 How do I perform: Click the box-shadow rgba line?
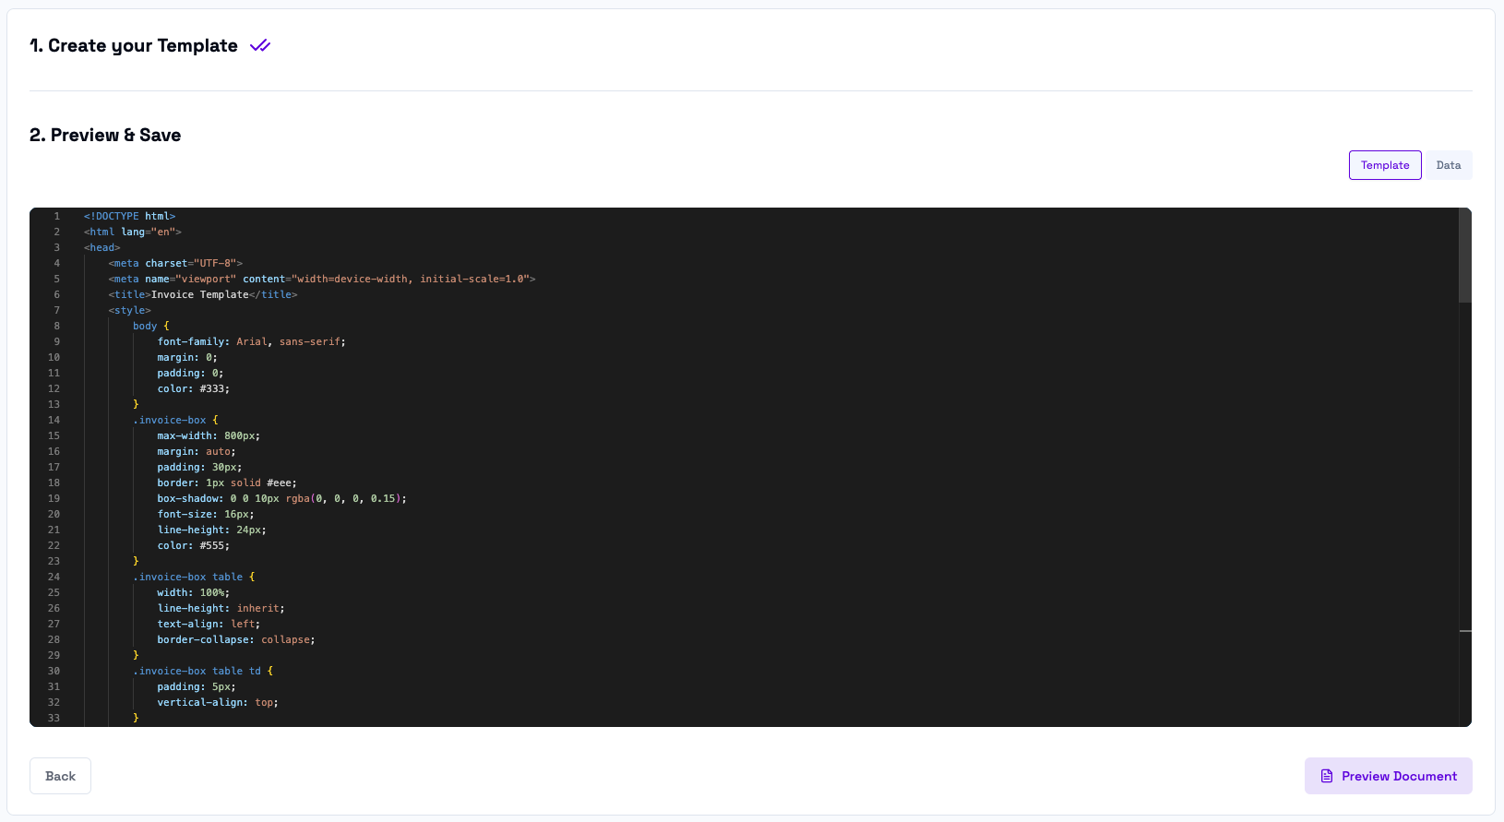coord(281,498)
